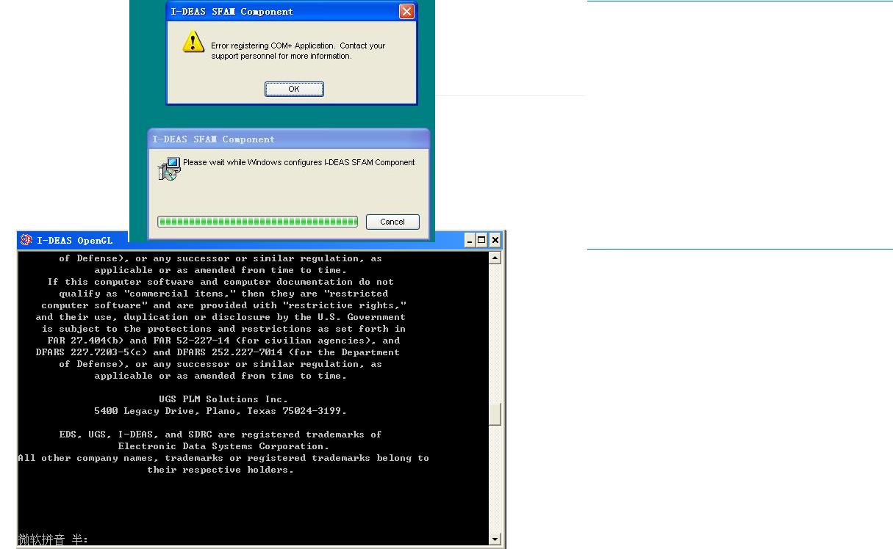Click the '5400 Legacy Drive, Plano' address line

click(x=220, y=411)
